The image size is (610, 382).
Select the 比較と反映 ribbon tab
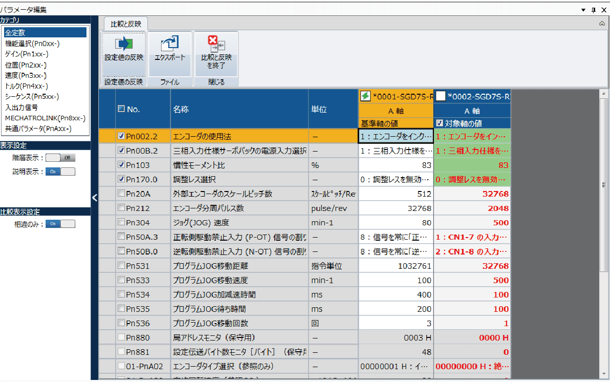point(126,24)
